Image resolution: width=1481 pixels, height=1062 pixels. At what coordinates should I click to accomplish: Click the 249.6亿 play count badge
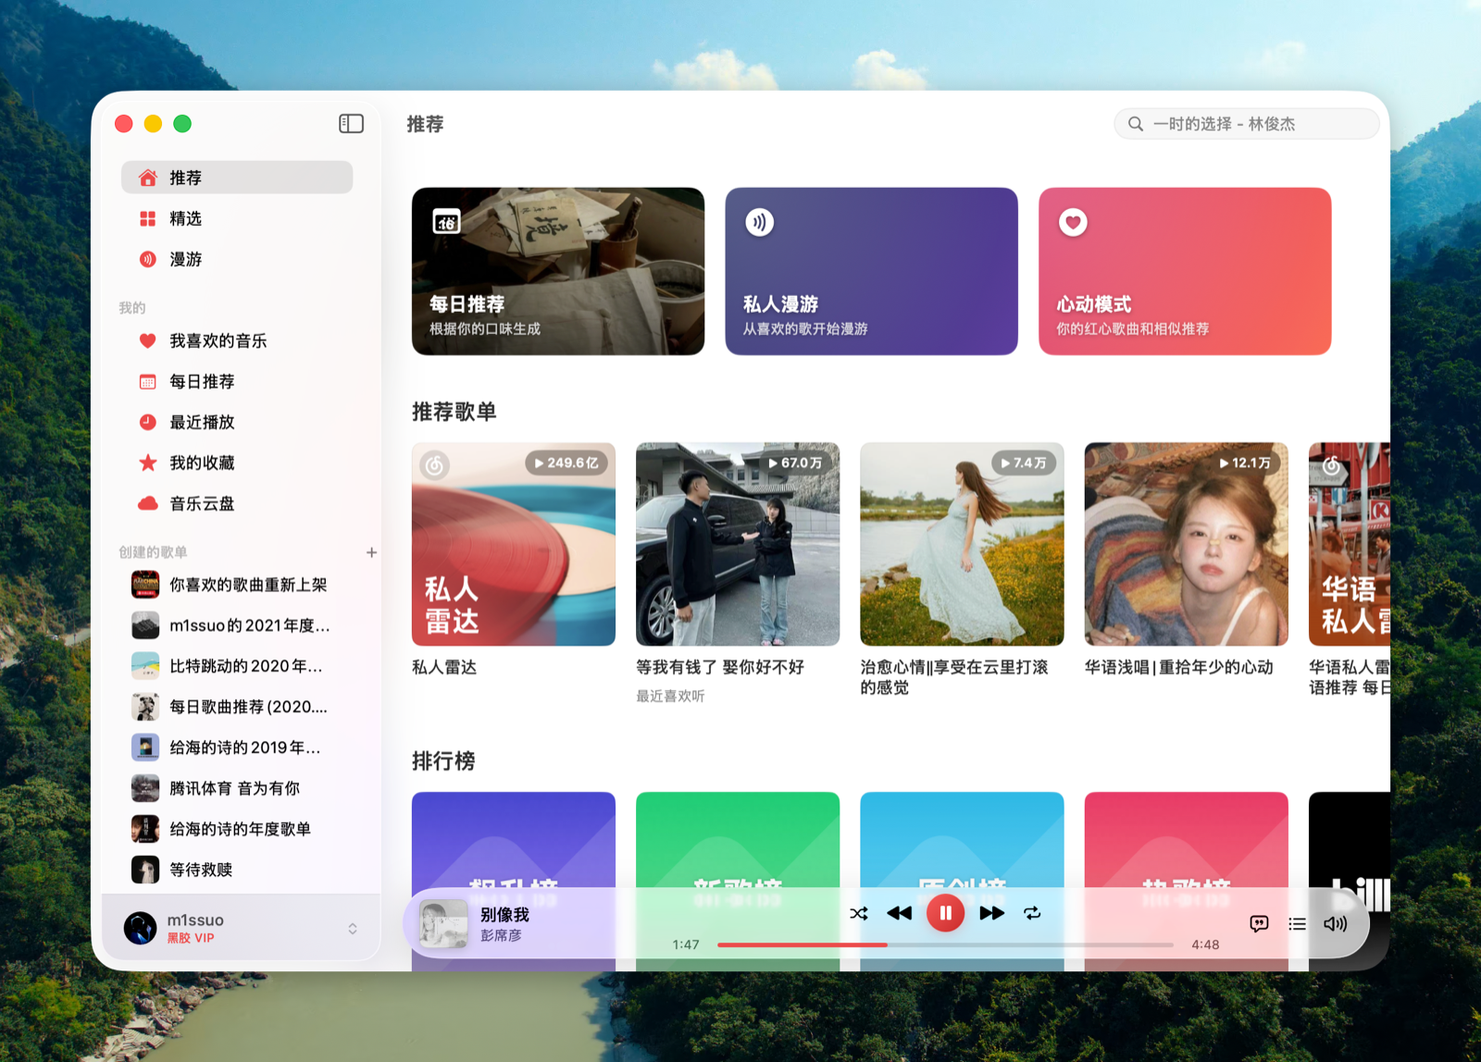566,463
